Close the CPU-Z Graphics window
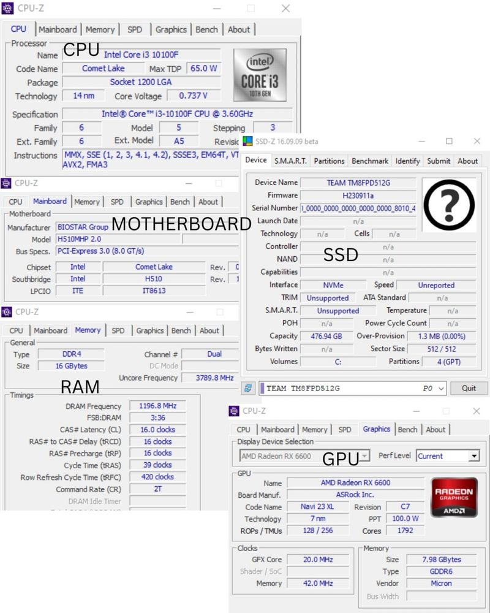This screenshot has height=613, width=490. (x=477, y=411)
